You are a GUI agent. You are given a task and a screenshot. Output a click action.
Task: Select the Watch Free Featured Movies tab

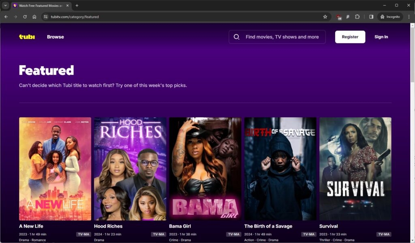(x=41, y=6)
